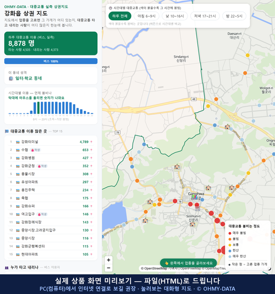Select the 수협 653 list row
The height and width of the screenshot is (294, 275).
(x=51, y=150)
